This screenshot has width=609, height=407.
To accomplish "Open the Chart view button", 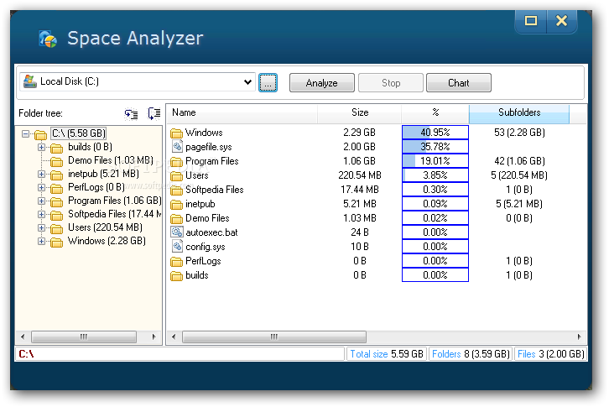I will click(459, 83).
